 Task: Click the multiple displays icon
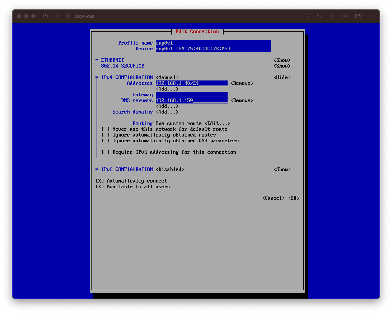[372, 16]
